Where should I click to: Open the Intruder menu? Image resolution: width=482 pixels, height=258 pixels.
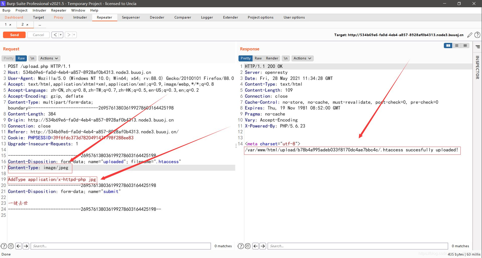pyautogui.click(x=39, y=10)
